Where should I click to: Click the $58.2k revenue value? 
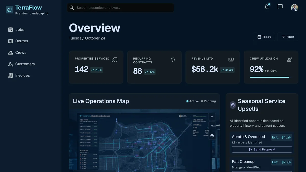tap(205, 69)
